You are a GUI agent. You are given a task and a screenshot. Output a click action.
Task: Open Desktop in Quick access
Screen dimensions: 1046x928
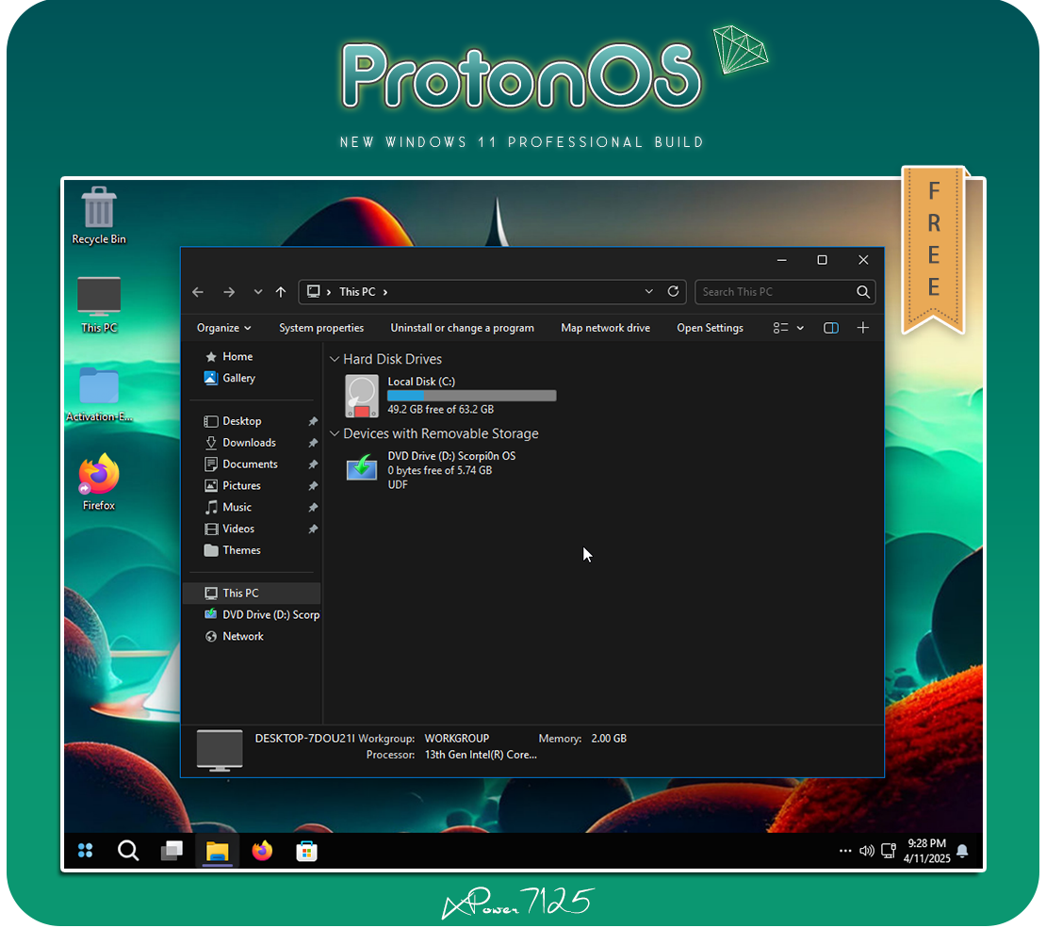click(232, 421)
